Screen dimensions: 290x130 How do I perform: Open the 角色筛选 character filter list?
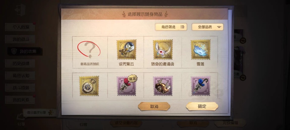pos(171,27)
